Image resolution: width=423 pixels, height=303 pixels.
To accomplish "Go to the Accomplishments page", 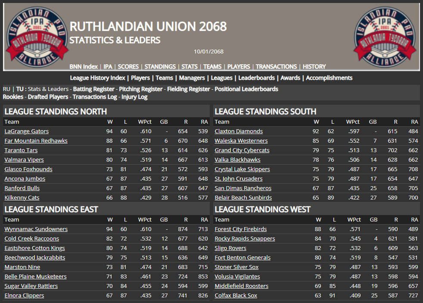I will 329,78.
